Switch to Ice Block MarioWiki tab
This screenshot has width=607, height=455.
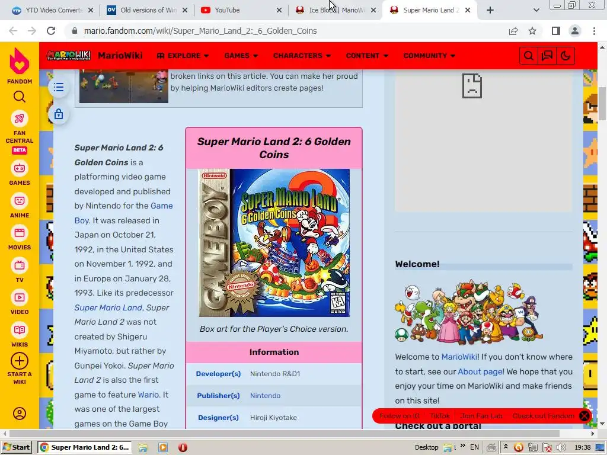click(x=336, y=10)
